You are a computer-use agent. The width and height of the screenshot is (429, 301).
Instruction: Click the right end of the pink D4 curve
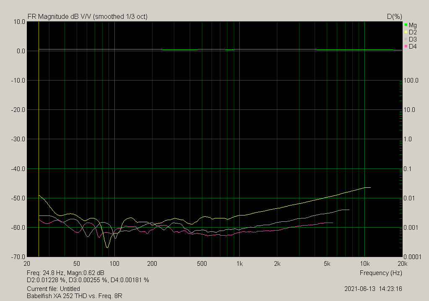pyautogui.click(x=332, y=223)
